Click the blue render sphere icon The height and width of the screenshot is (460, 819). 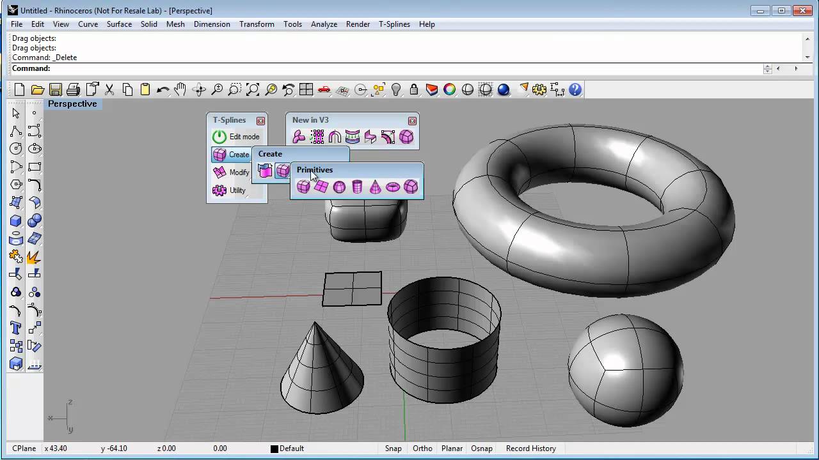504,89
